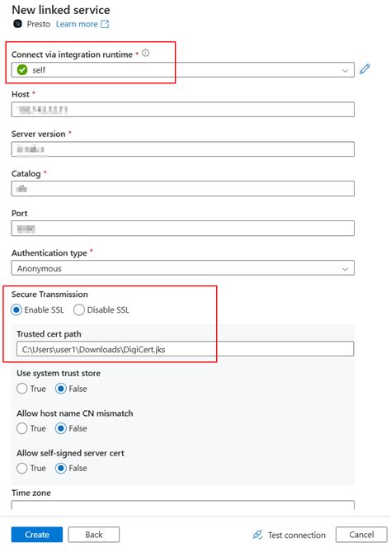This screenshot has width=391, height=552.
Task: Click into the Host input field
Action: [x=182, y=110]
